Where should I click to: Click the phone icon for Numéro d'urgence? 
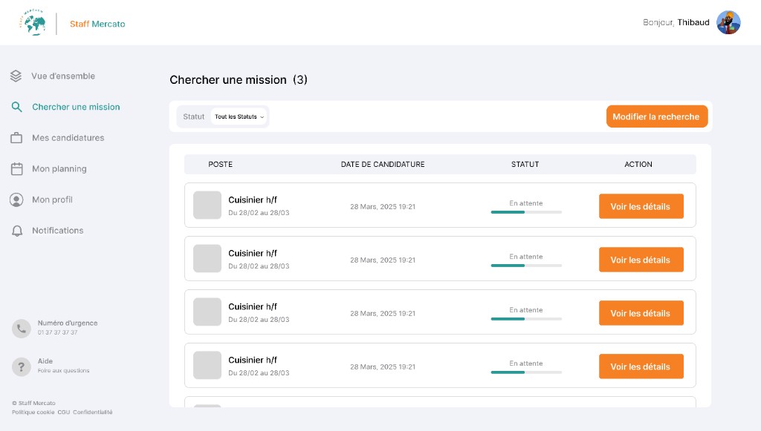[x=22, y=329]
